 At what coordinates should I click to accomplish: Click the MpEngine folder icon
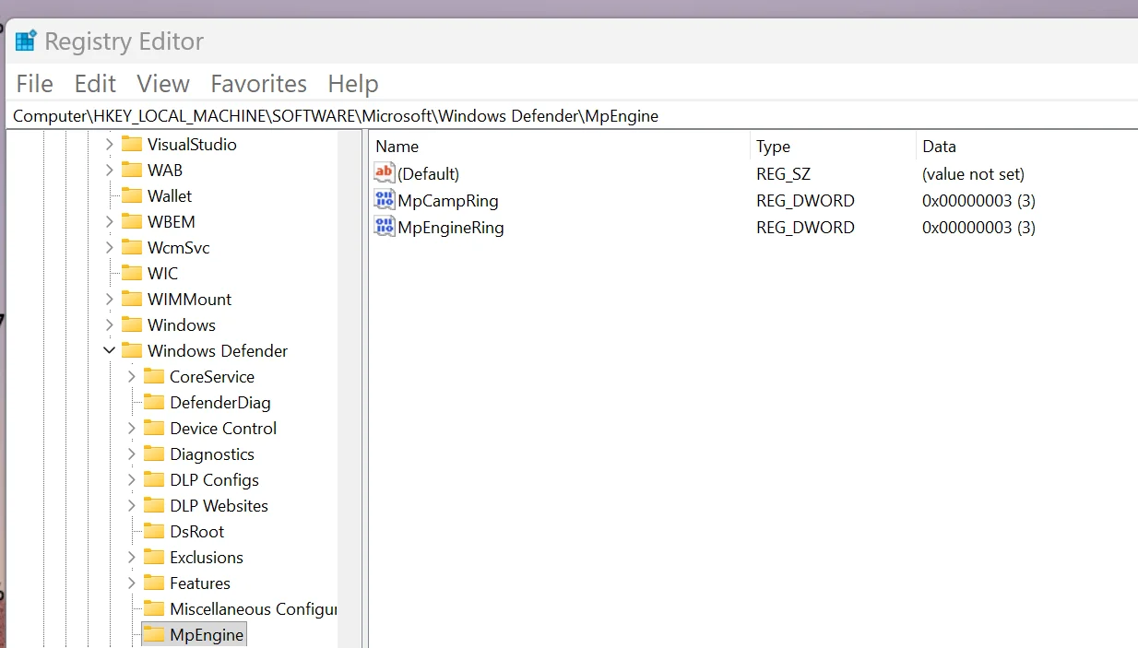[x=154, y=634]
